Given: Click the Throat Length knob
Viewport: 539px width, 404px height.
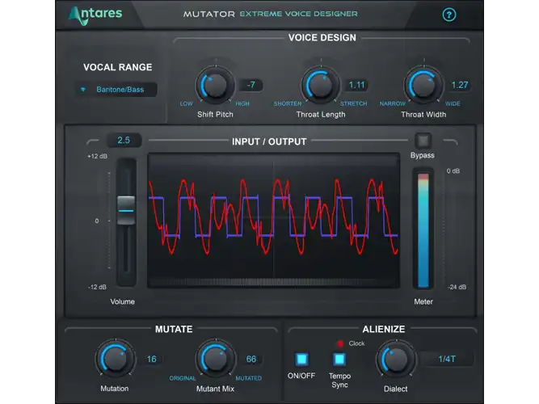Looking at the screenshot, I should (321, 85).
